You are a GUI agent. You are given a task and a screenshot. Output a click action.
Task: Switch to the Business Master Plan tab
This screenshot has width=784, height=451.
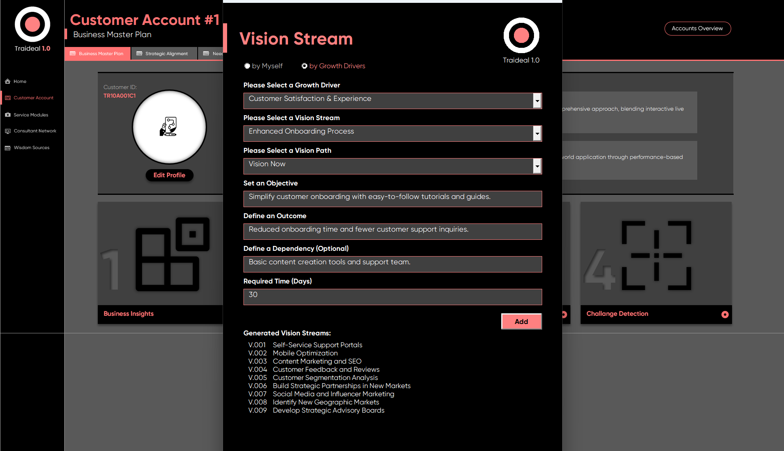97,54
